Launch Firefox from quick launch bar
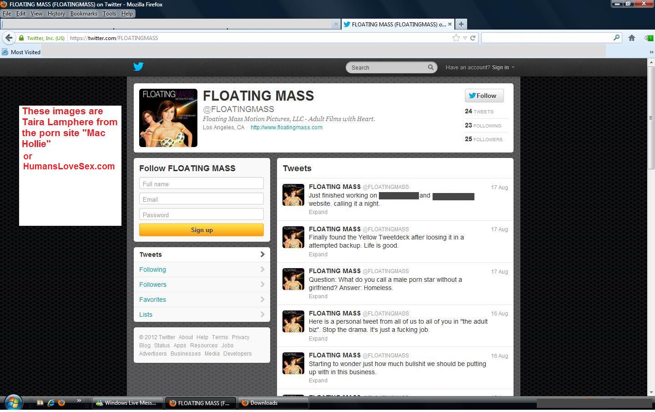Screen dimensions: 655x412 pos(61,402)
